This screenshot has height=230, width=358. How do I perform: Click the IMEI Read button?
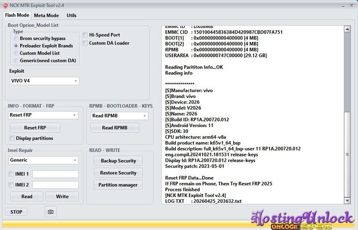(x=27, y=196)
